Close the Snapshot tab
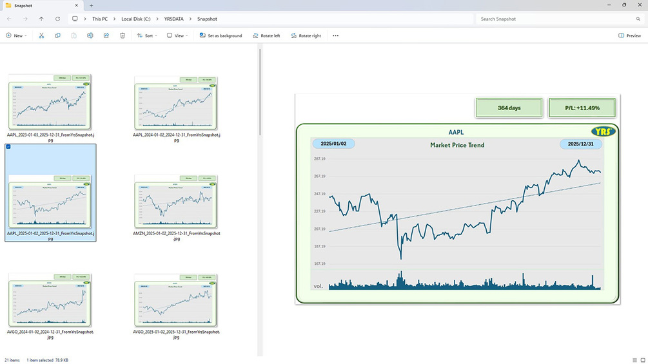This screenshot has width=648, height=364. [77, 5]
